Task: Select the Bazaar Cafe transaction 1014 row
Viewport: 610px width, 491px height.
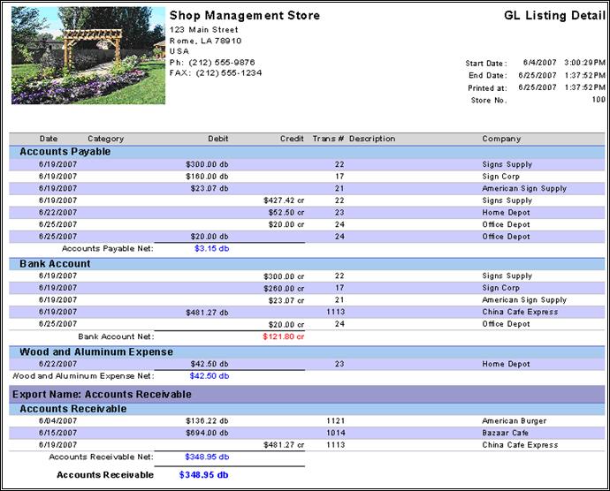Action: coord(307,433)
